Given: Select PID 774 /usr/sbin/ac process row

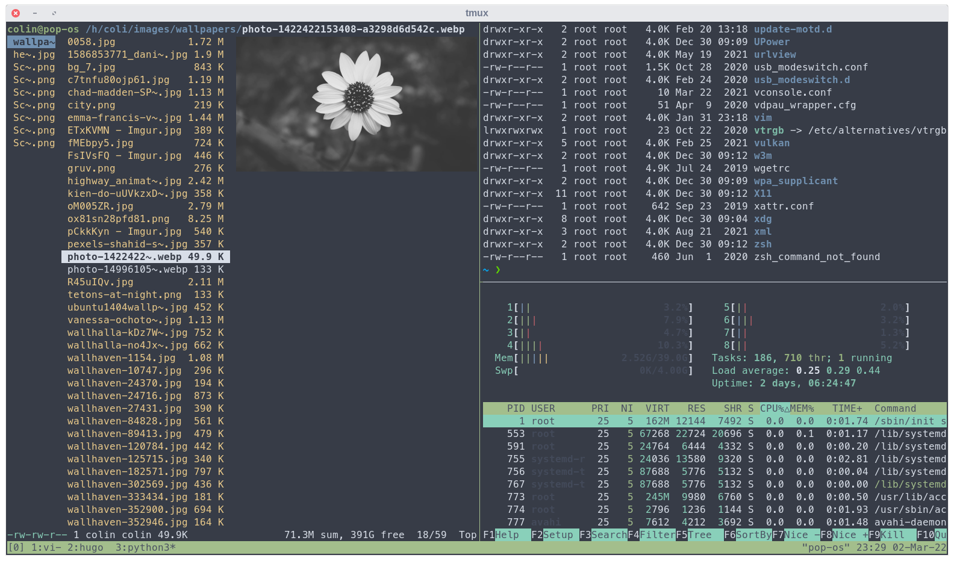Looking at the screenshot, I should [x=715, y=510].
